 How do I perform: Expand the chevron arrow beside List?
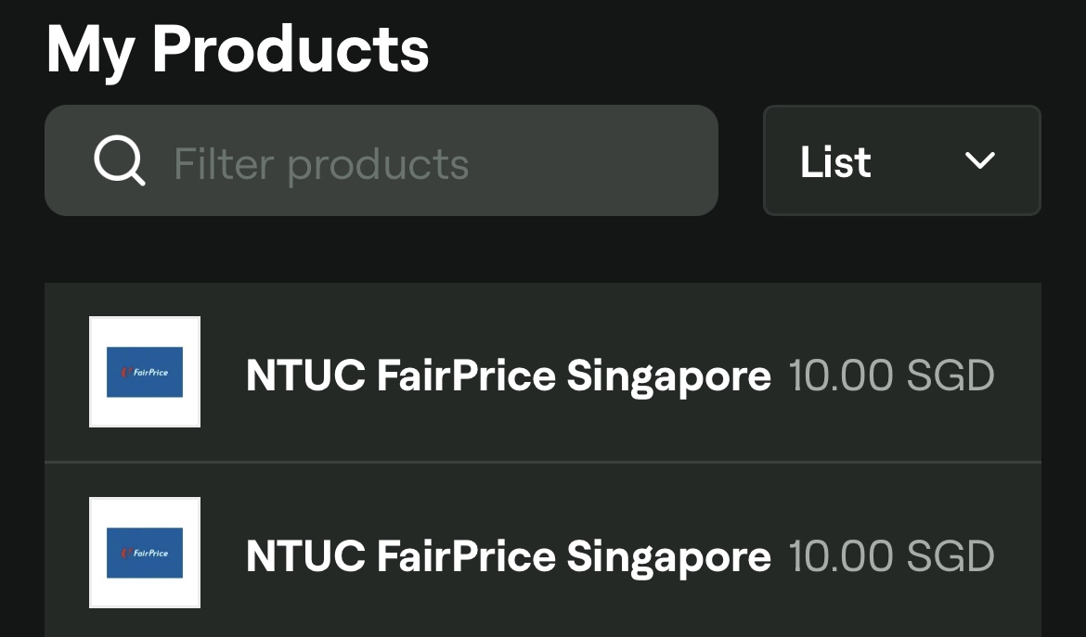[x=979, y=160]
